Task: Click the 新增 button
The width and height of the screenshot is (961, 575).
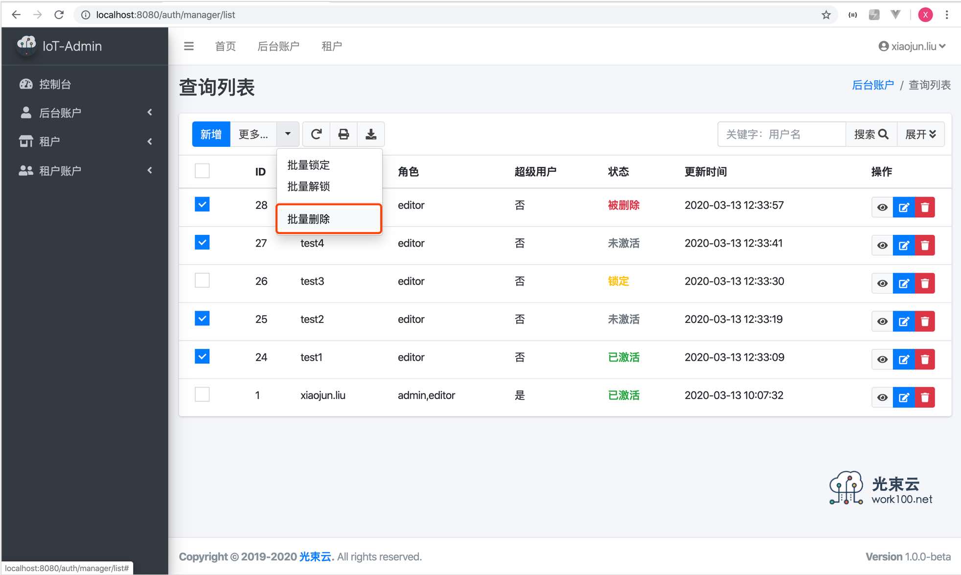Action: 211,134
